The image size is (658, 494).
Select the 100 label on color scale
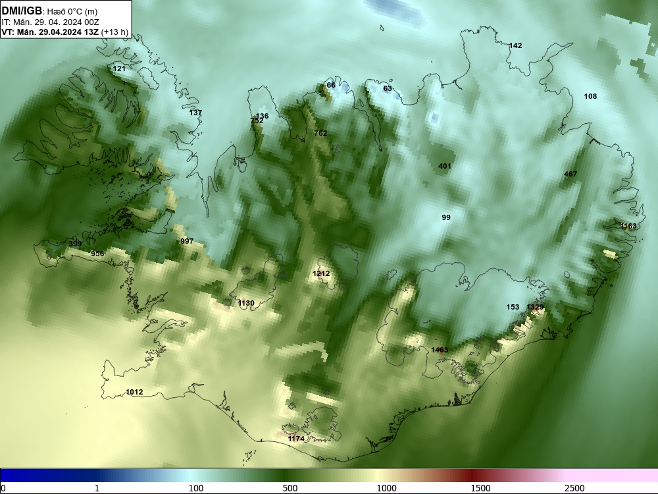(196, 488)
